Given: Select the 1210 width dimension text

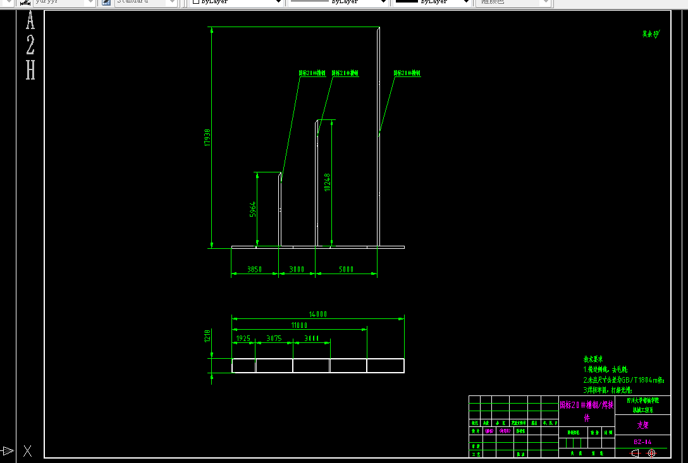Looking at the screenshot, I should coord(207,336).
